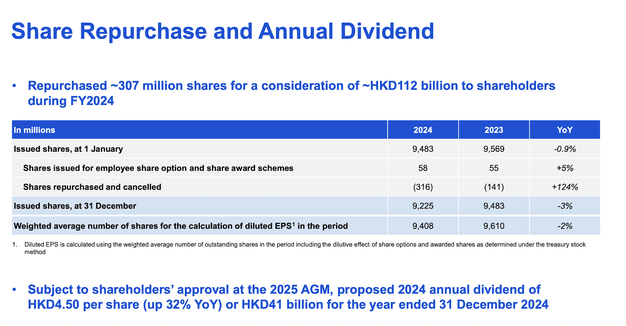The height and width of the screenshot is (326, 626).
Task: Click the value "9,569"
Action: (x=494, y=149)
